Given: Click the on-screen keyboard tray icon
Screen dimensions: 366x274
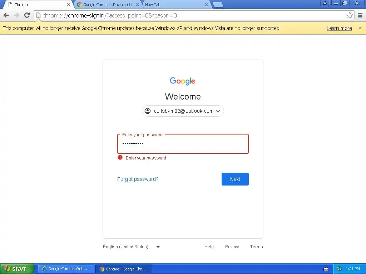Looking at the screenshot, I should [x=326, y=269].
